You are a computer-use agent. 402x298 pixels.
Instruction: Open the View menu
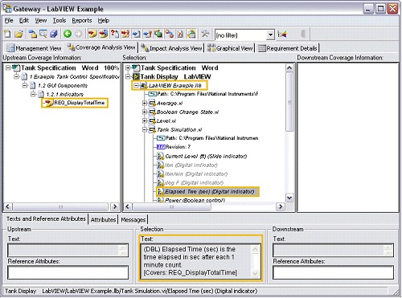tap(41, 21)
